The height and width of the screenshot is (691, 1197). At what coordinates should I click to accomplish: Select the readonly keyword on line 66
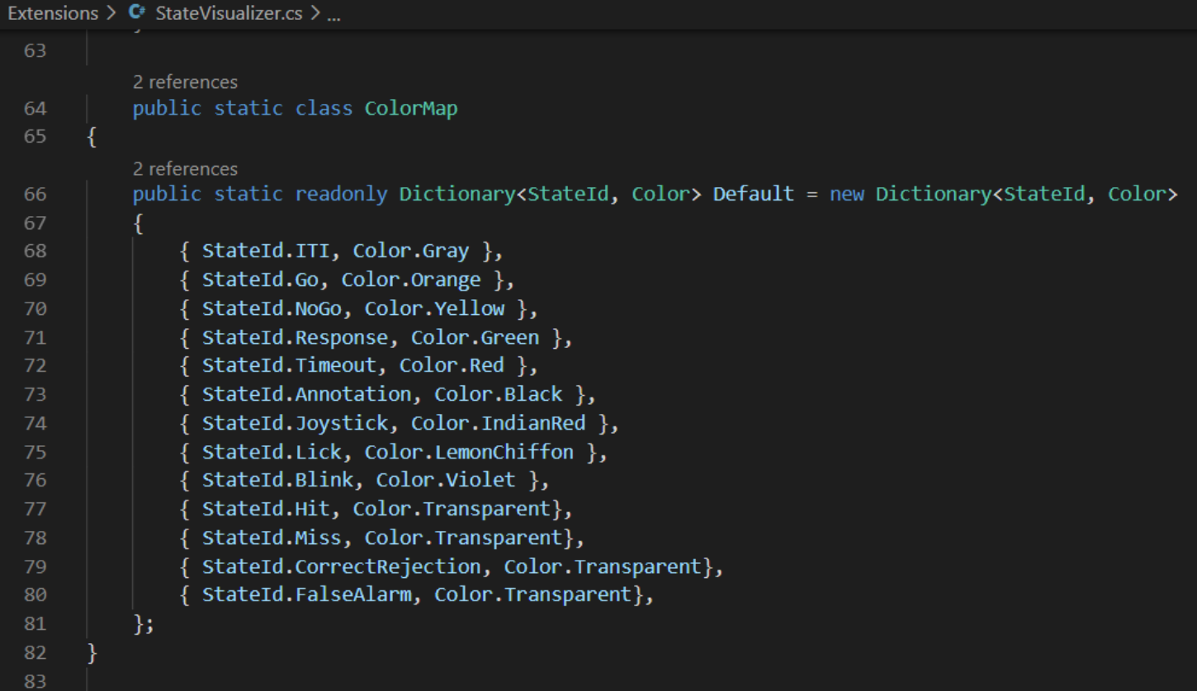342,195
